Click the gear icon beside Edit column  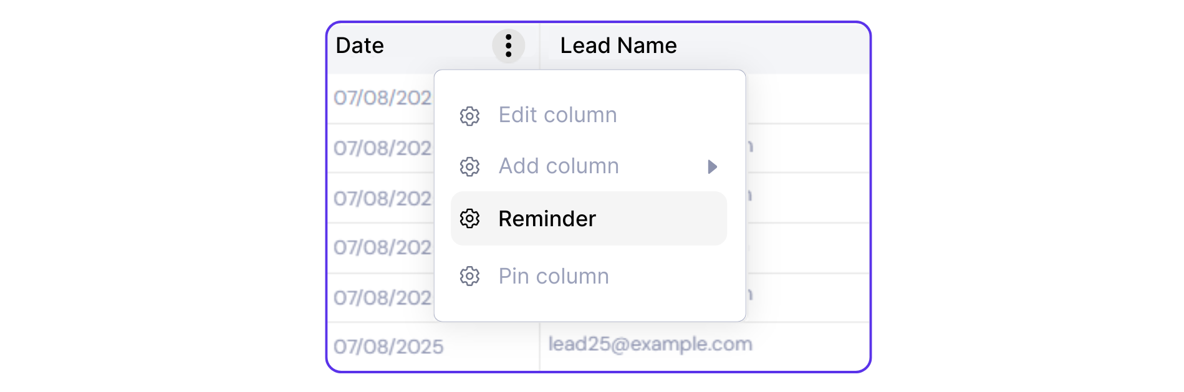point(469,116)
